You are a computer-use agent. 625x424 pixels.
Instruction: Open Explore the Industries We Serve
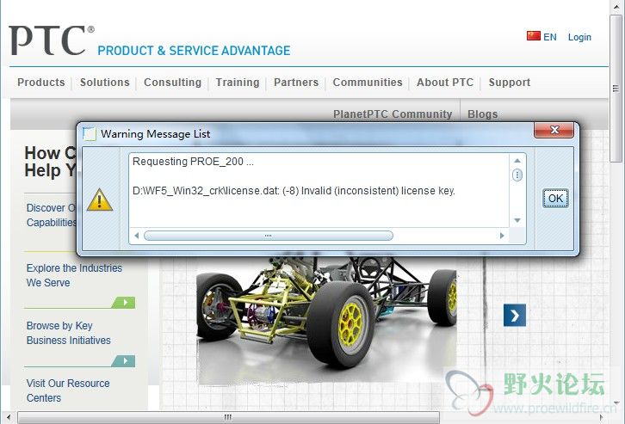pyautogui.click(x=74, y=275)
